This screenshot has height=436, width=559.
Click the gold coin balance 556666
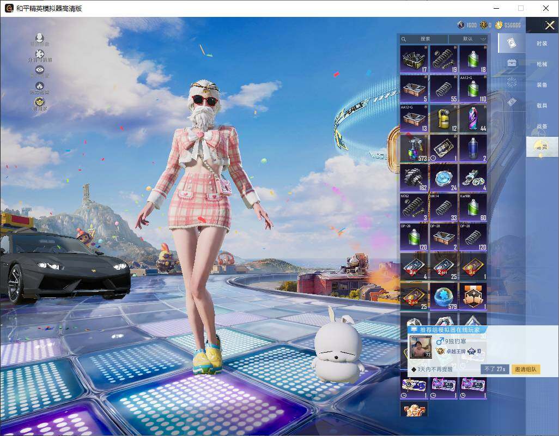coord(512,25)
